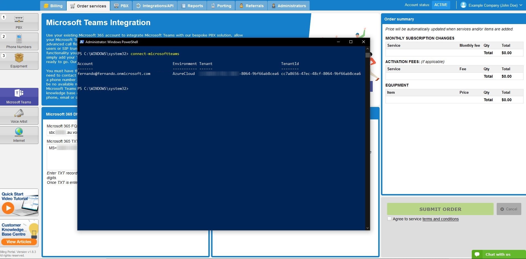Screen dimensions: 526x259
Task: Check the Agree to service terms checkbox
Action: click(389, 219)
